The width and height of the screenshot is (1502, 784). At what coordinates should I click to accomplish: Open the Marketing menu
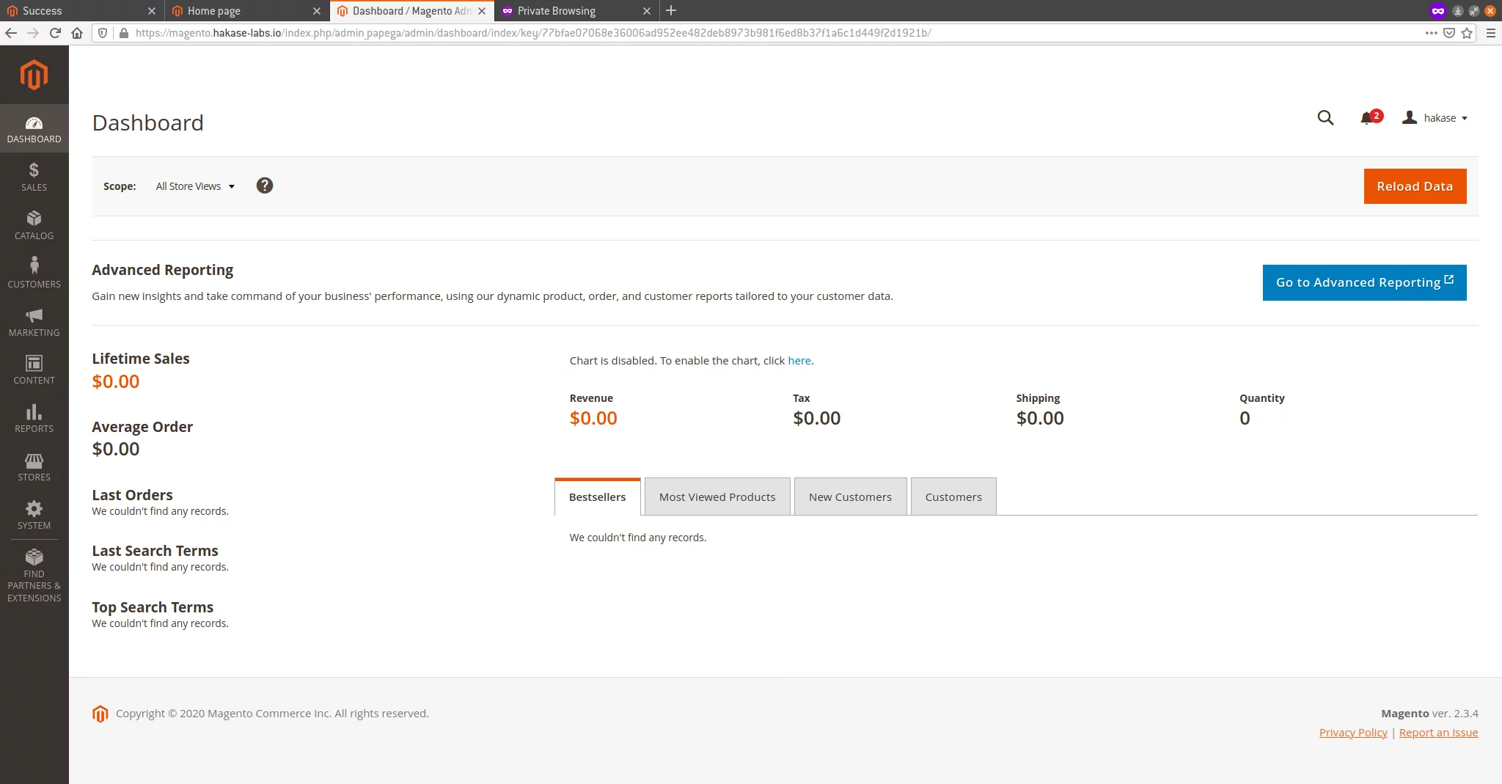point(34,322)
